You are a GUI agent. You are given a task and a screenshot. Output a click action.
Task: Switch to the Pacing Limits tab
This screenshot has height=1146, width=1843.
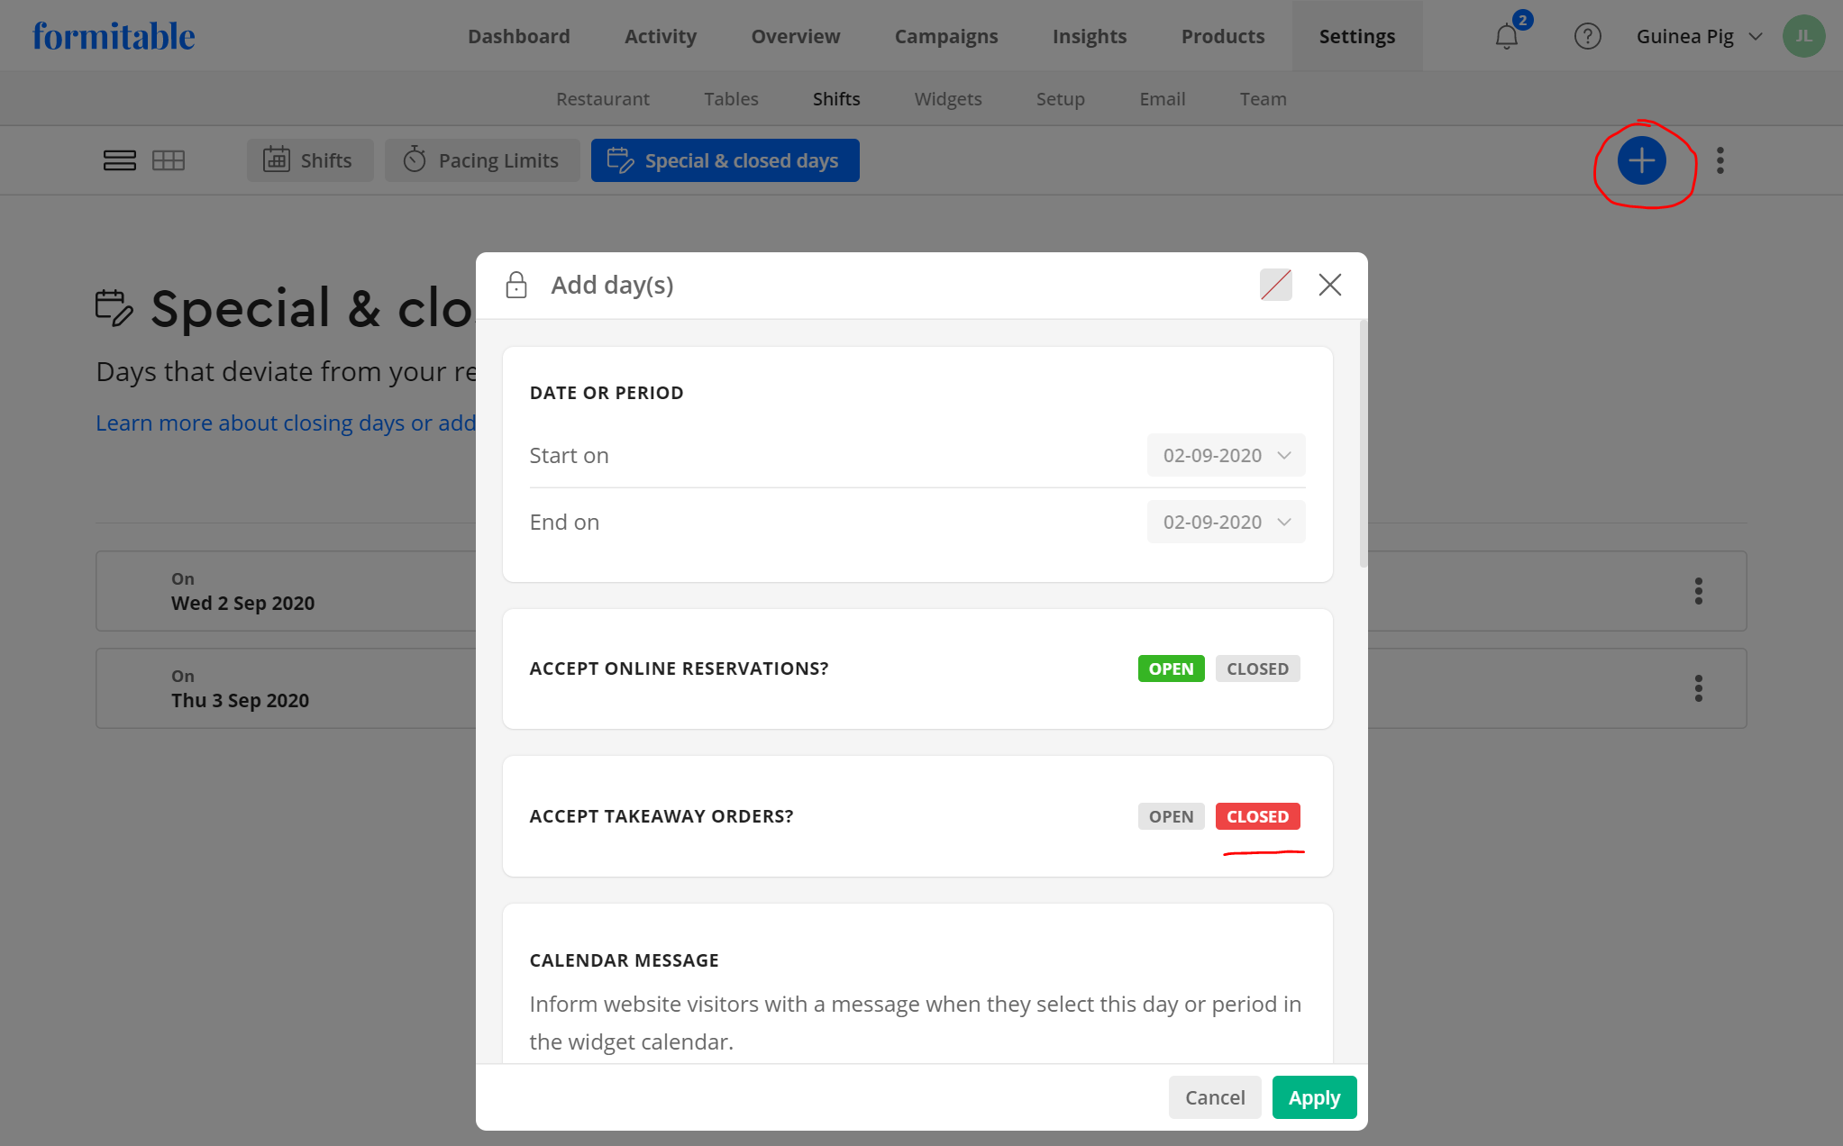(x=482, y=160)
